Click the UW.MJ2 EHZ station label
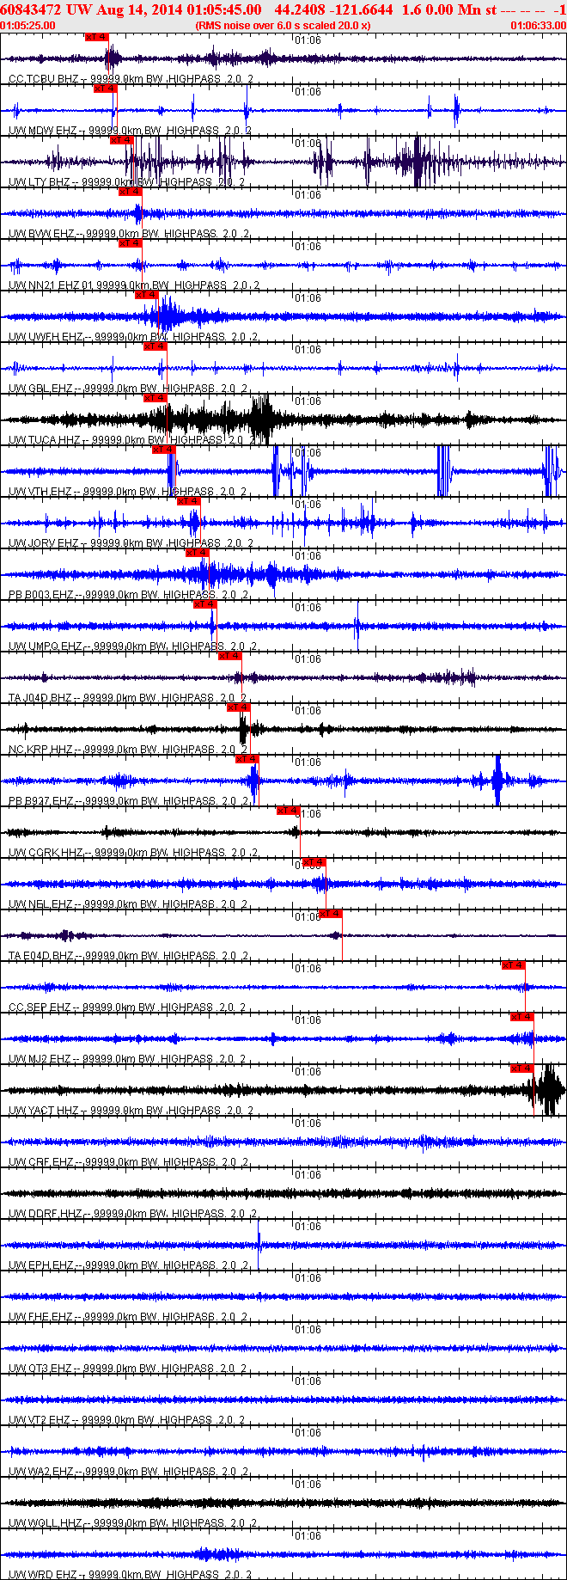The width and height of the screenshot is (567, 1580). pos(40,1059)
